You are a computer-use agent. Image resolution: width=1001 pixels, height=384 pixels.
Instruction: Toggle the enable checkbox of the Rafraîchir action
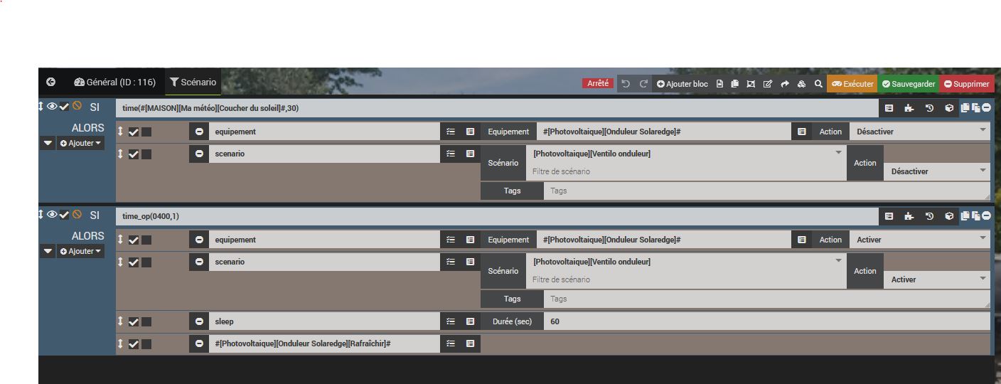[134, 344]
